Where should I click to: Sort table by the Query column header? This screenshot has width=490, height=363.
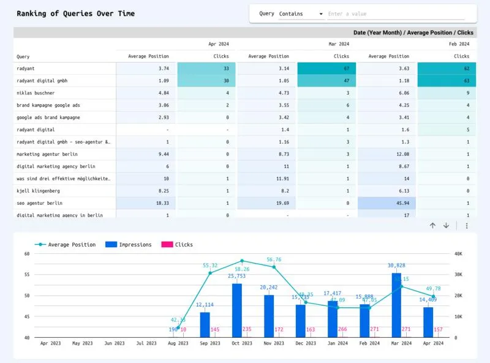pos(23,56)
